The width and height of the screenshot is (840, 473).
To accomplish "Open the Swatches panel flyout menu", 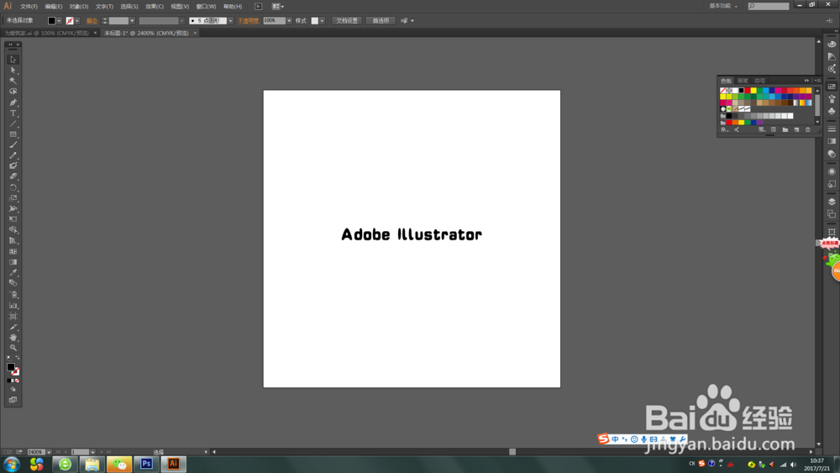I will coord(817,81).
